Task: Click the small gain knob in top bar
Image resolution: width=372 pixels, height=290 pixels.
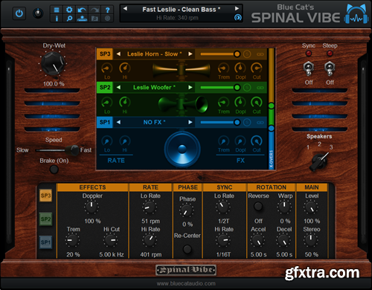Action: coord(38,13)
